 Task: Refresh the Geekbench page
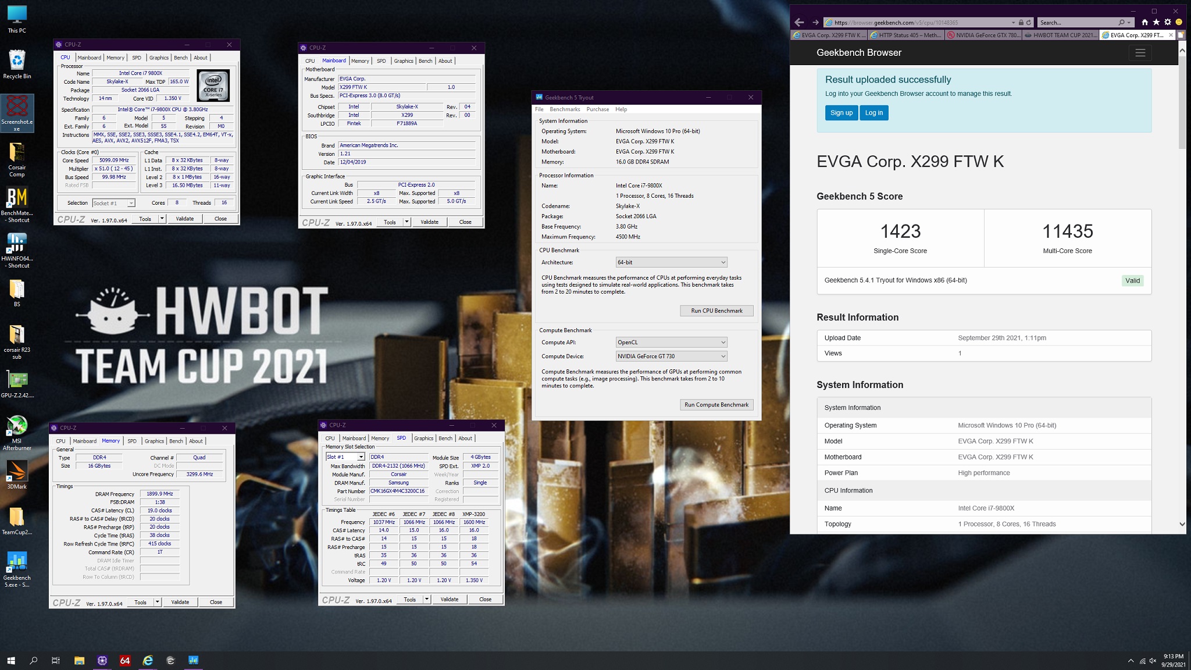coord(1028,23)
